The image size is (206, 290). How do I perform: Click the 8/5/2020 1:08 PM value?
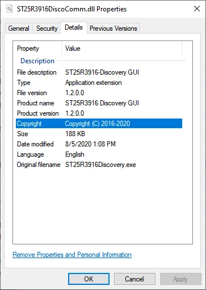90,144
